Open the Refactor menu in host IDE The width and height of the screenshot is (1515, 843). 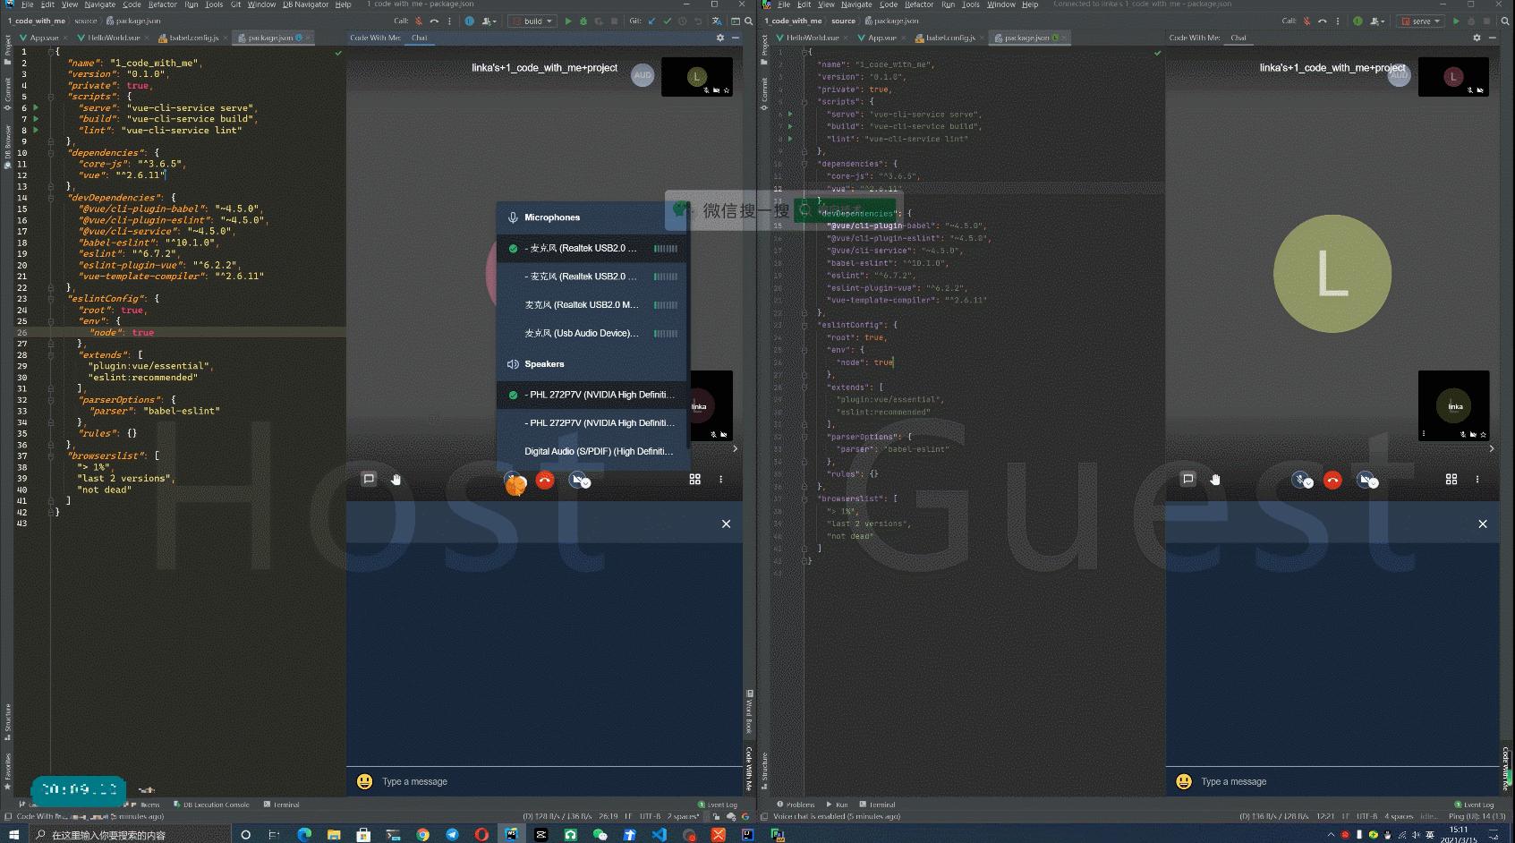tap(162, 4)
